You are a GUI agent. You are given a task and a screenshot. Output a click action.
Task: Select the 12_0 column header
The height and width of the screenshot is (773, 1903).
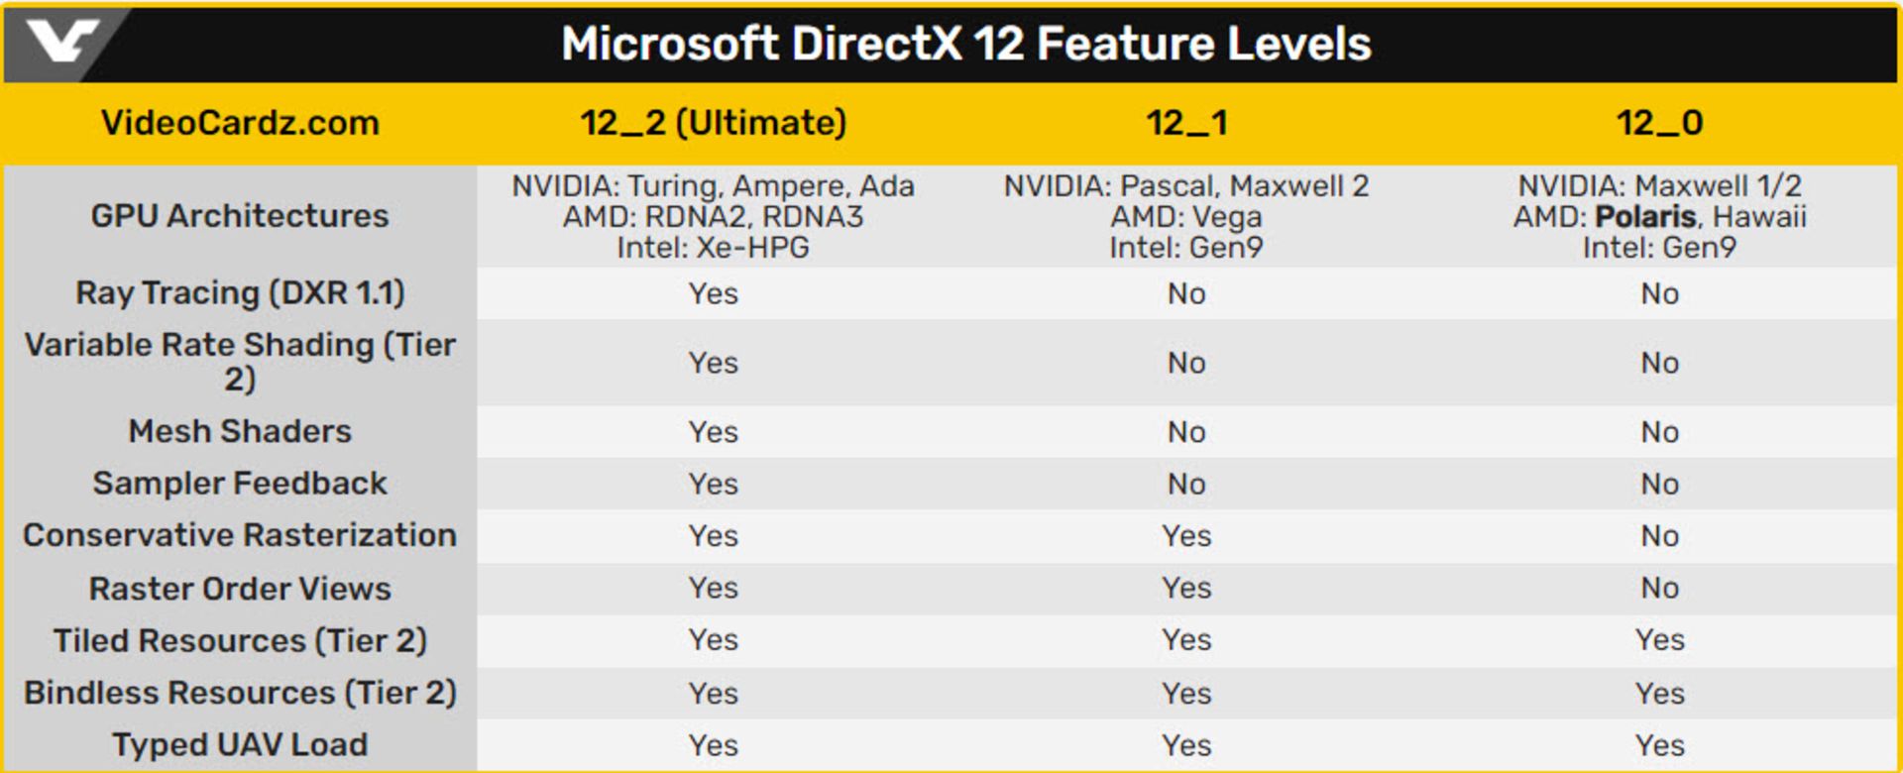click(x=1659, y=123)
